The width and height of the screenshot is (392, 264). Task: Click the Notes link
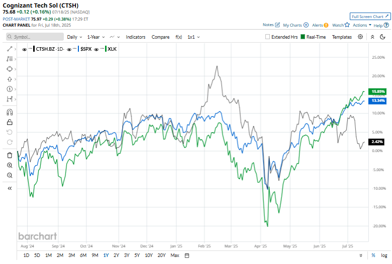pyautogui.click(x=268, y=25)
